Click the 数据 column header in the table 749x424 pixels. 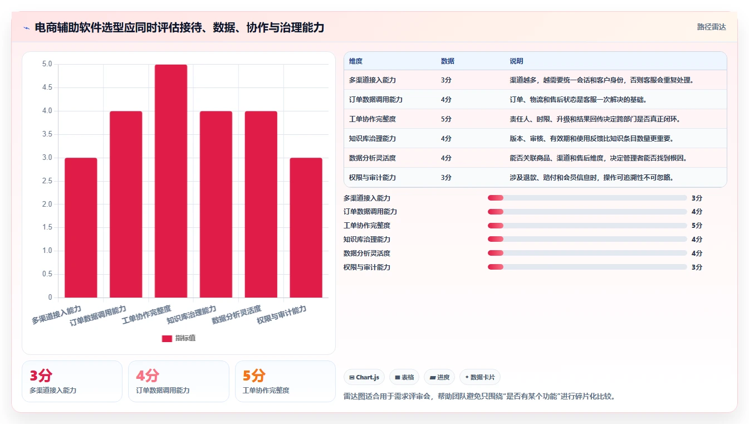tap(448, 61)
